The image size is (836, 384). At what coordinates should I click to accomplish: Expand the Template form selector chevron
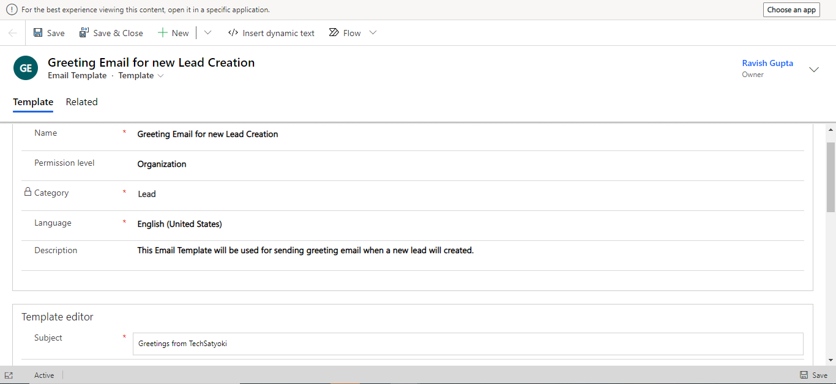[160, 75]
